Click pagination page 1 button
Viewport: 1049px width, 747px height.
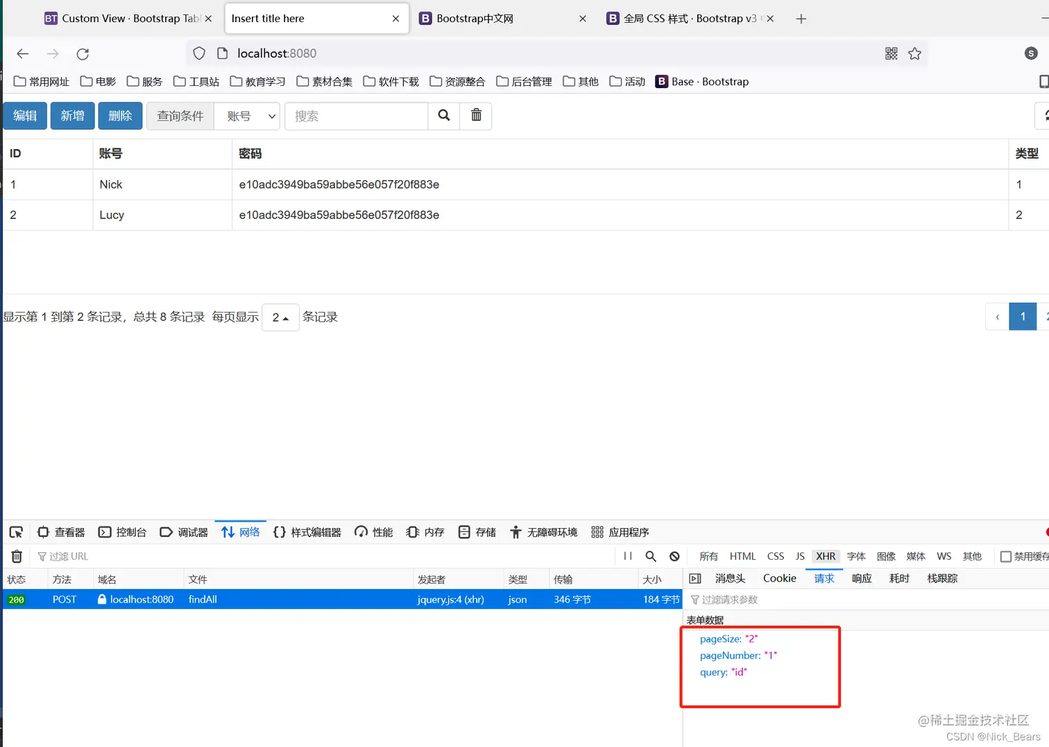point(1023,317)
